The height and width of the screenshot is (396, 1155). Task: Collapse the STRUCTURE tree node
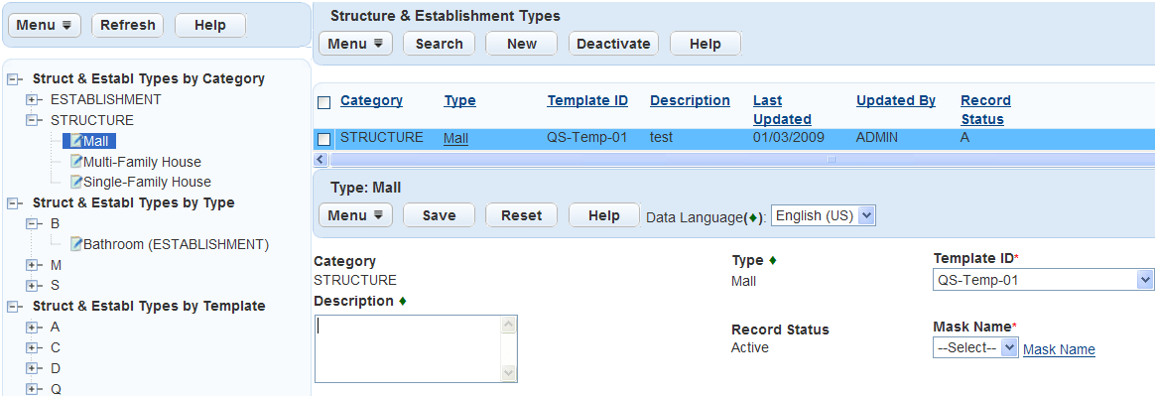[32, 120]
